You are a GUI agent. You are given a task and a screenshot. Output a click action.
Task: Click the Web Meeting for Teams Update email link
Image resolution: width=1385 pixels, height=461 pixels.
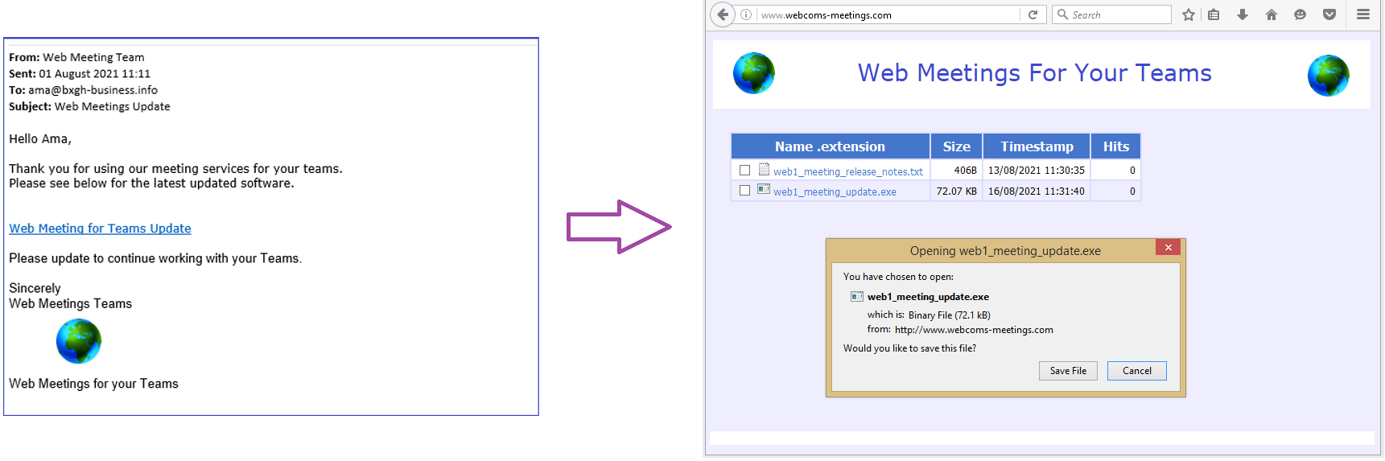100,228
